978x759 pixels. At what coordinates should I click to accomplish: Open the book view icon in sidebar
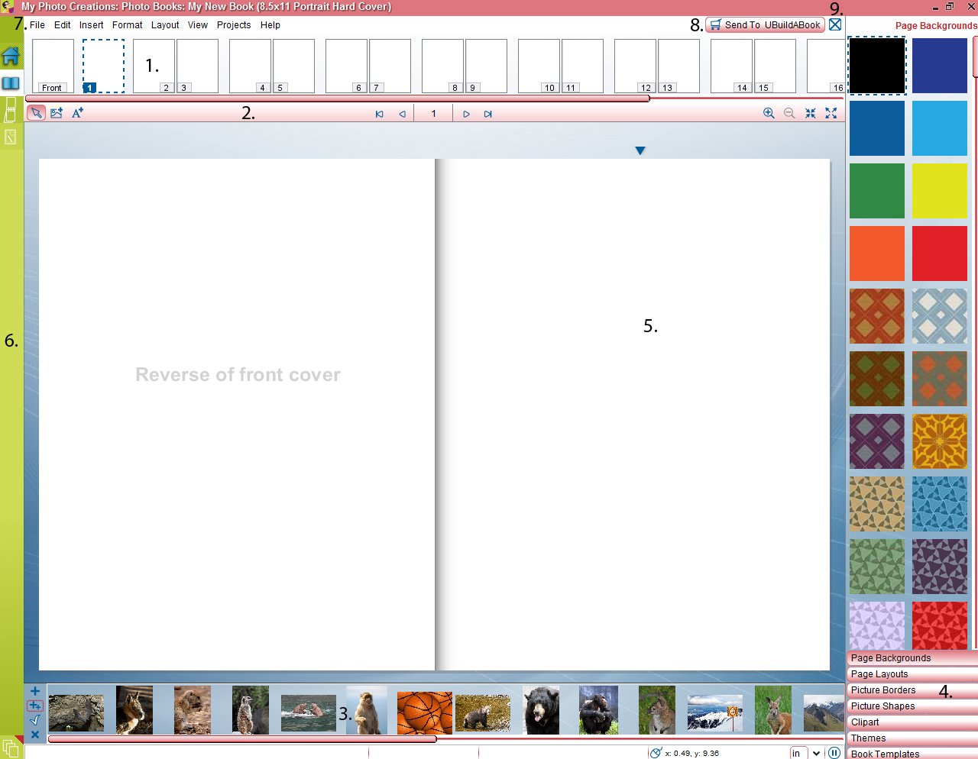[x=11, y=82]
